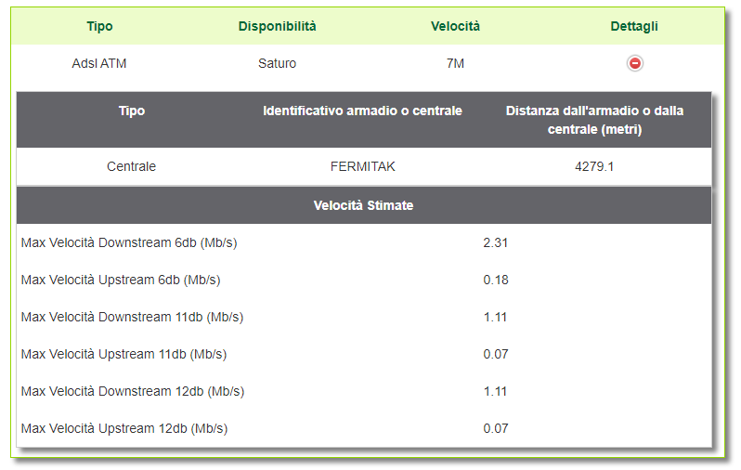Click the Velocità column header
This screenshot has width=741, height=470.
pos(455,26)
